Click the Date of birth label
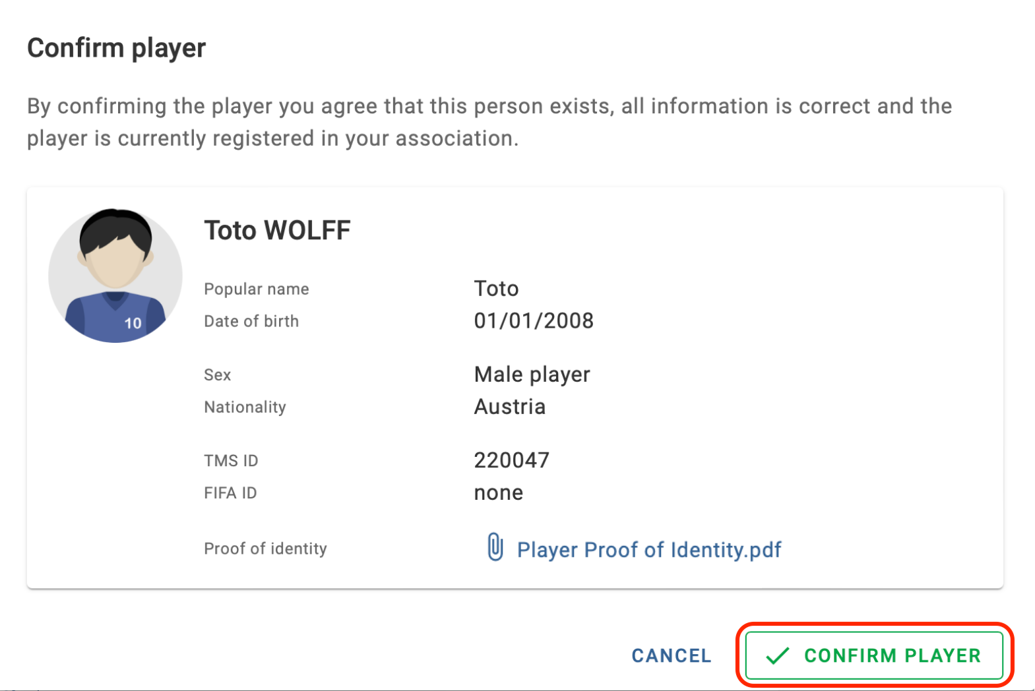 point(251,321)
